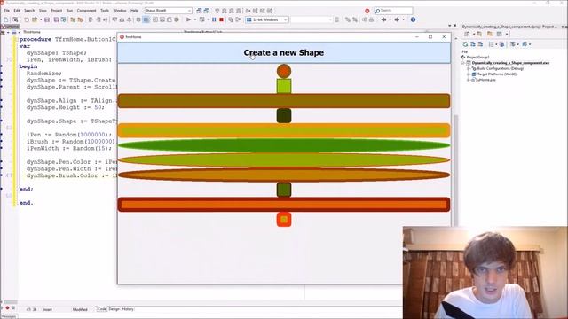
Task: Click the Save All icon in toolbar
Action: point(56,19)
